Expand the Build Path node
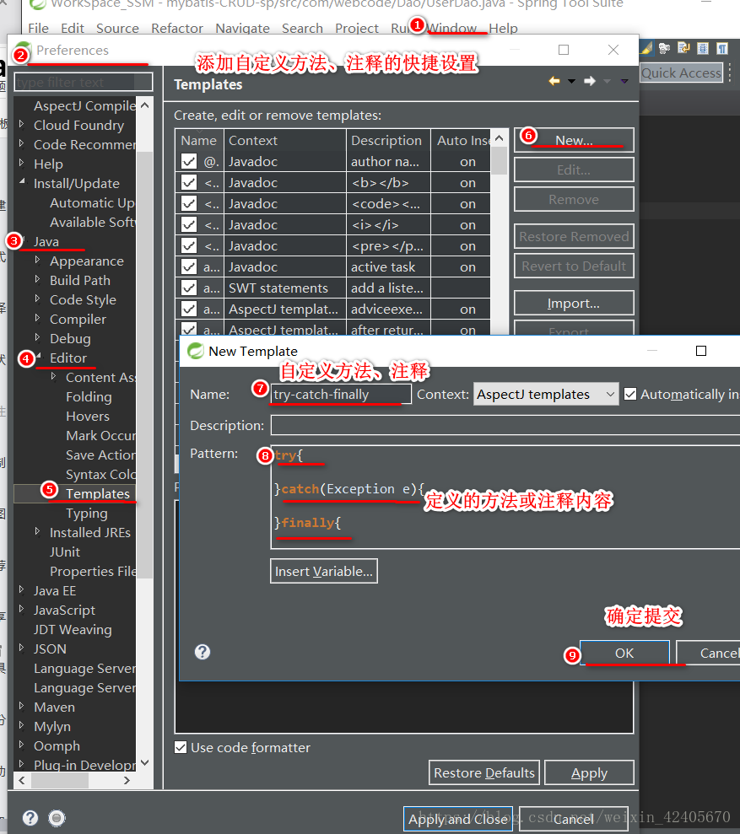740x834 pixels. coord(38,279)
